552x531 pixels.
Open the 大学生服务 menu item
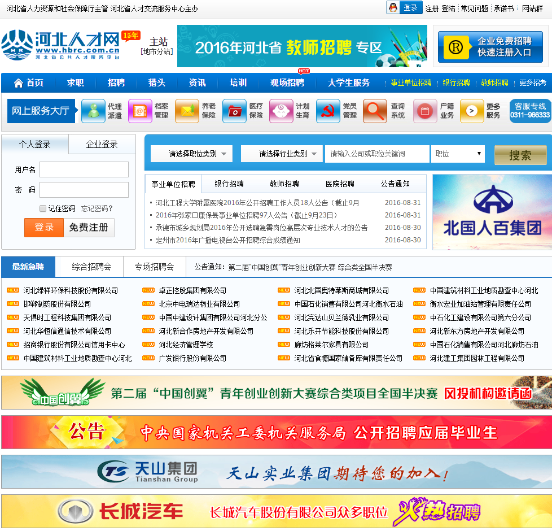point(348,83)
